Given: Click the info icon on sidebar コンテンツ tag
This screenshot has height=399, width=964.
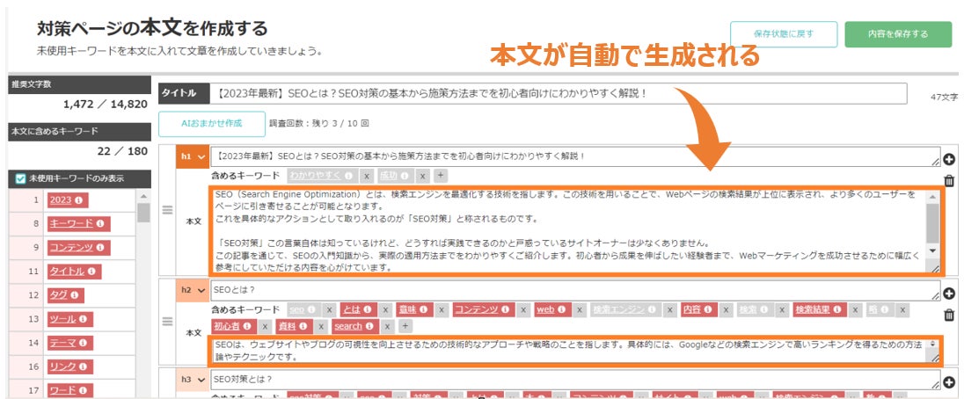Looking at the screenshot, I should click(99, 247).
